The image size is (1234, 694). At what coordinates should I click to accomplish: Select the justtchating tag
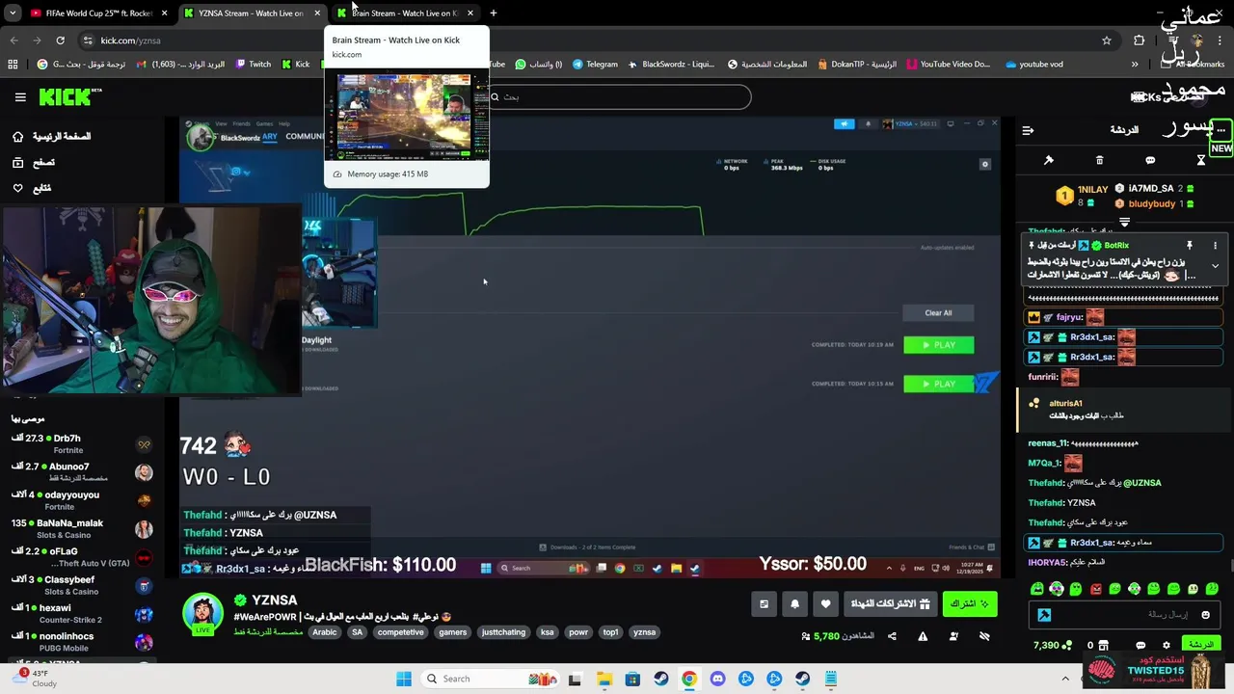coord(503,632)
